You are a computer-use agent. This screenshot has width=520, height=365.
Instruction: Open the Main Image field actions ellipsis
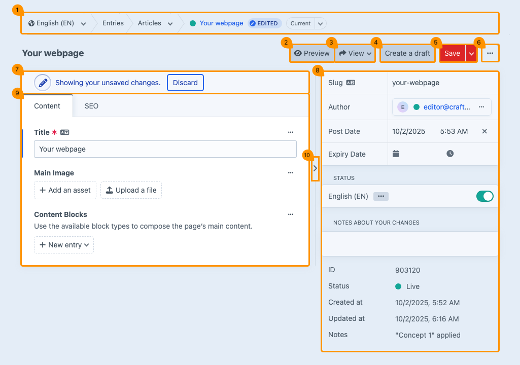click(291, 173)
